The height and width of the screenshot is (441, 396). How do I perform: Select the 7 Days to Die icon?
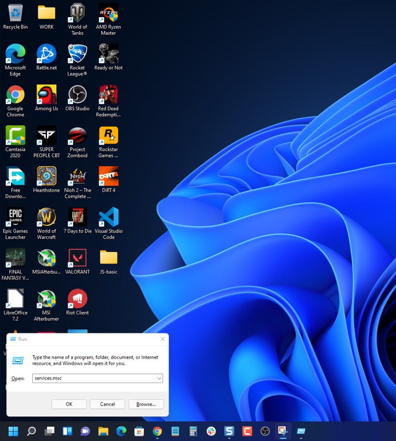click(78, 221)
